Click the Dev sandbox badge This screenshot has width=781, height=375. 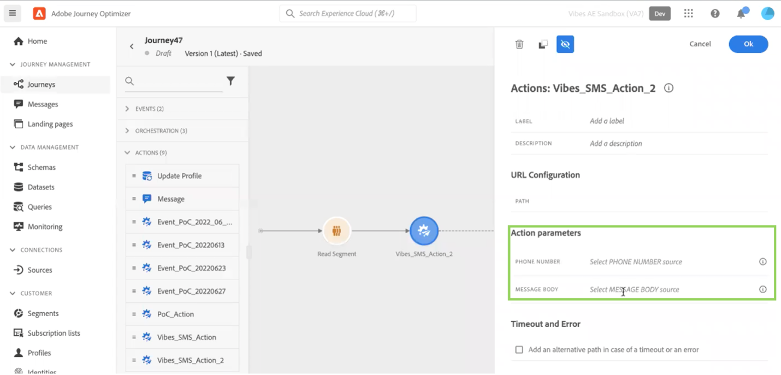tap(660, 14)
